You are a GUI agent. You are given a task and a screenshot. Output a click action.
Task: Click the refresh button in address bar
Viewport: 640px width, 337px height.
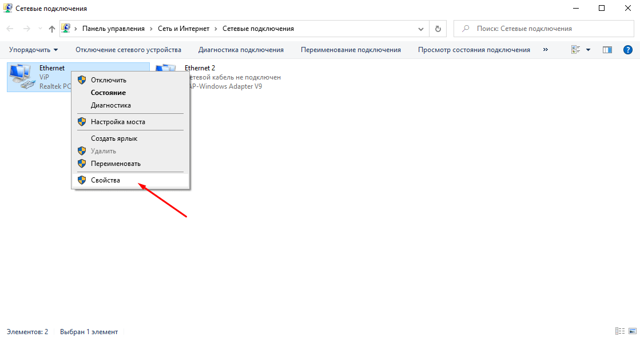tap(438, 29)
